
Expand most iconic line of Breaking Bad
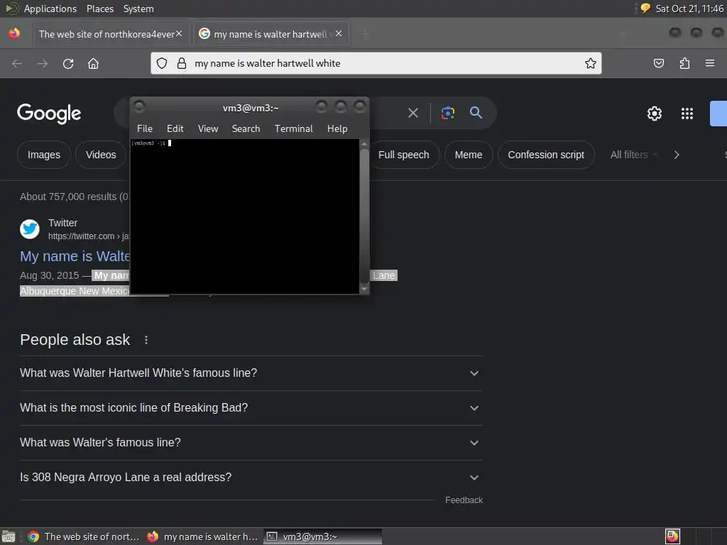click(251, 408)
